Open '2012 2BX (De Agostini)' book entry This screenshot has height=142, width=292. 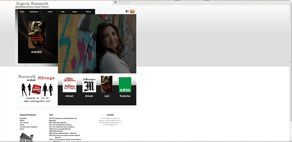click(58, 123)
